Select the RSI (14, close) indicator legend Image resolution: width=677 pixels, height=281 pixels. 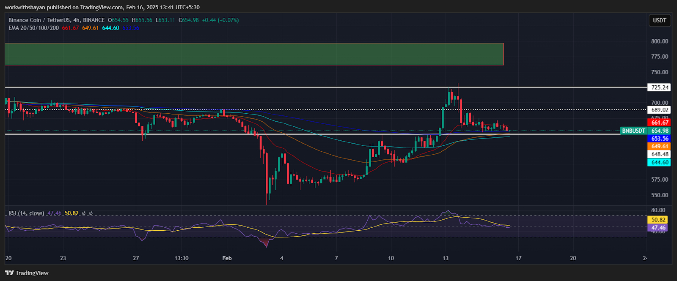tap(26, 213)
